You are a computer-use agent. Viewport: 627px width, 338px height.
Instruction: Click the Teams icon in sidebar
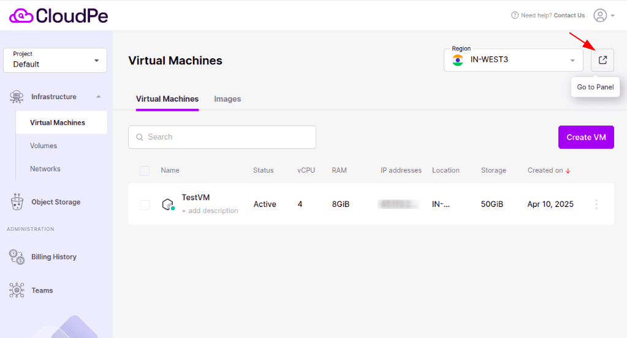[x=17, y=290]
